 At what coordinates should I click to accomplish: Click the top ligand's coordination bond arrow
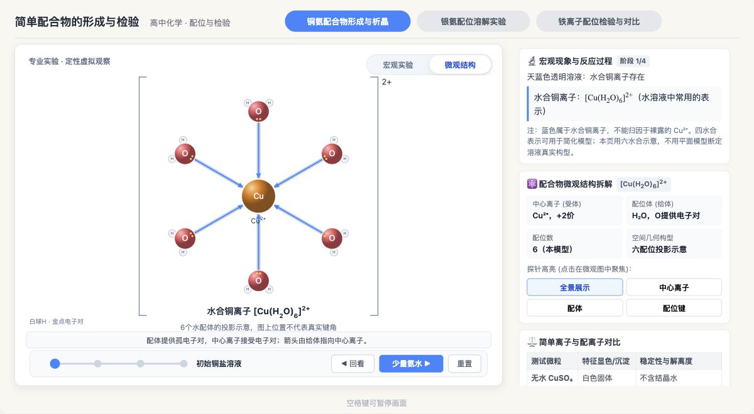258,151
